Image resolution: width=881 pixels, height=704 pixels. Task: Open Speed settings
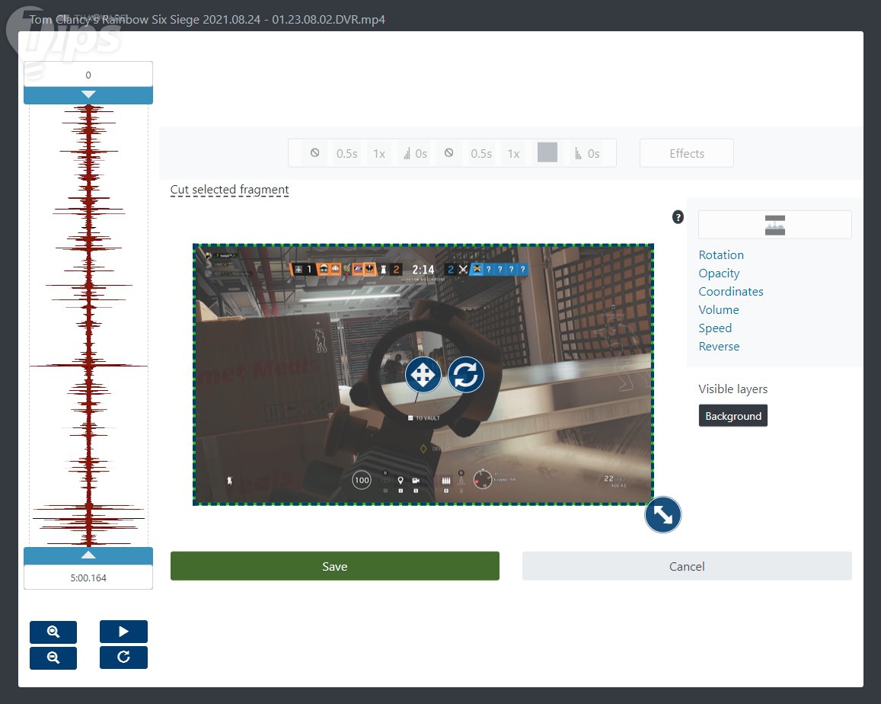pyautogui.click(x=715, y=328)
